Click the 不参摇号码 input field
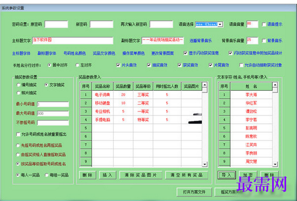Image resolution: width=297 pixels, height=201 pixels. click(x=53, y=123)
